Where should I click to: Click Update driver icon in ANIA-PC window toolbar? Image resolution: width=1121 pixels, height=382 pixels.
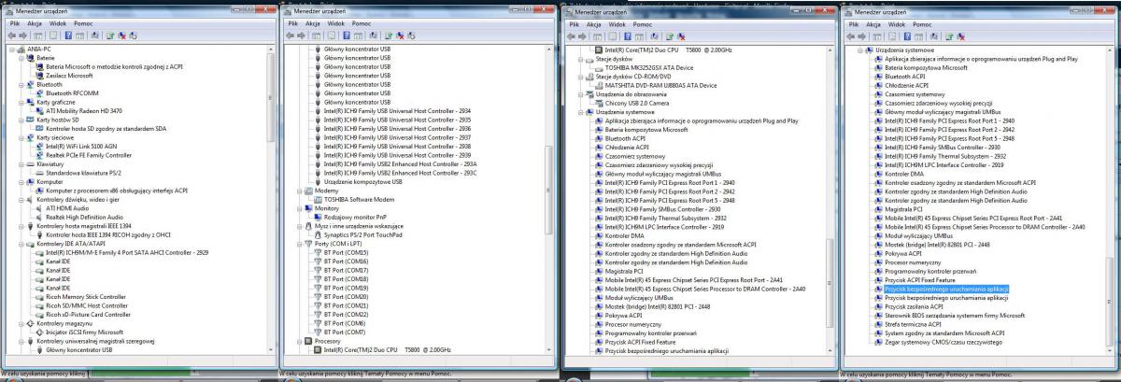(110, 35)
